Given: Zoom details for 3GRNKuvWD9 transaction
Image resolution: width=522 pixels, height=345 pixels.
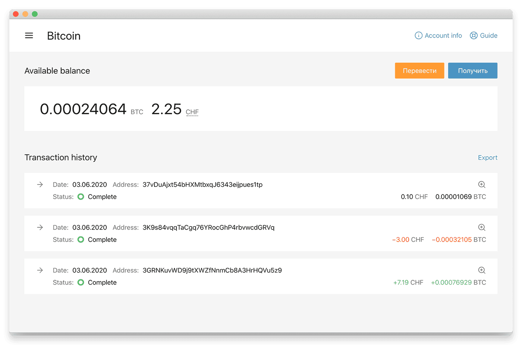Looking at the screenshot, I should [x=482, y=270].
